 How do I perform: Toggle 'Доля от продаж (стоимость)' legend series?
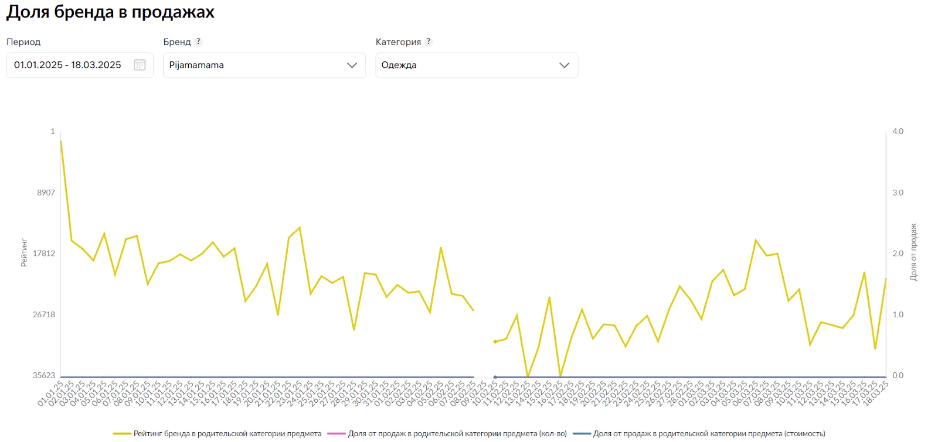click(709, 434)
